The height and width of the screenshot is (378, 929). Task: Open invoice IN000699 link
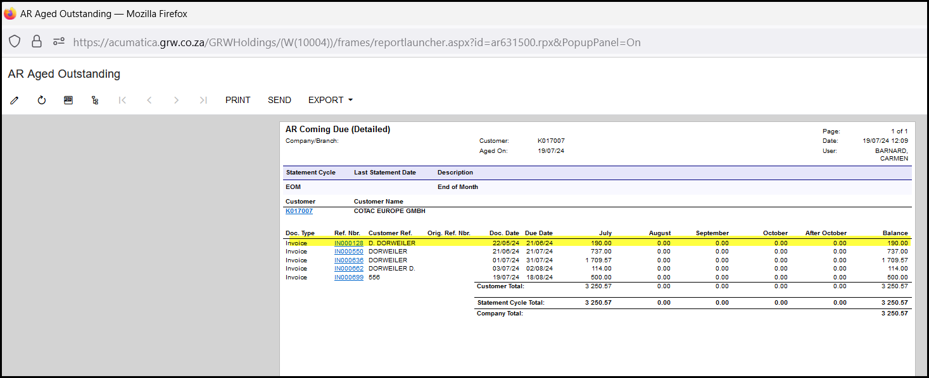348,277
